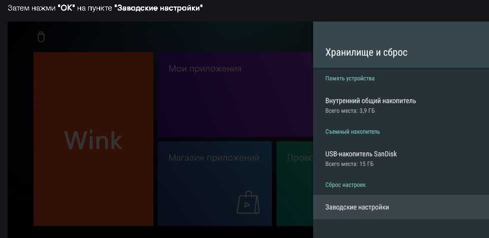Click the Хранилище и сброс panel header
Image resolution: width=489 pixels, height=238 pixels.
pos(366,52)
